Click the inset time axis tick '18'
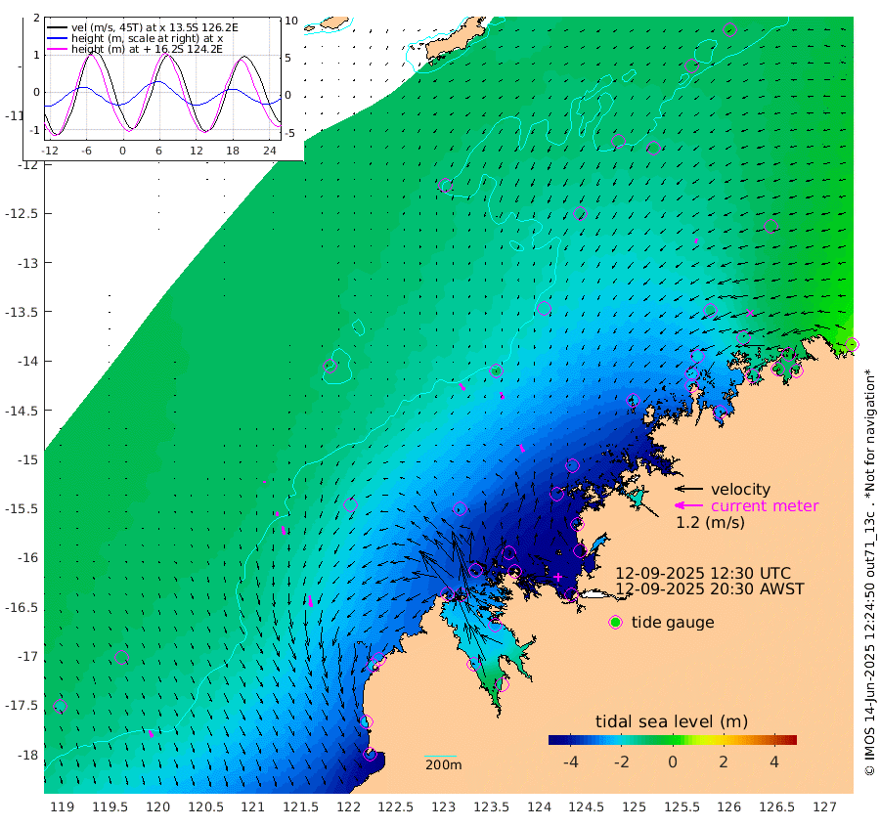This screenshot has width=880, height=827. pyautogui.click(x=233, y=151)
